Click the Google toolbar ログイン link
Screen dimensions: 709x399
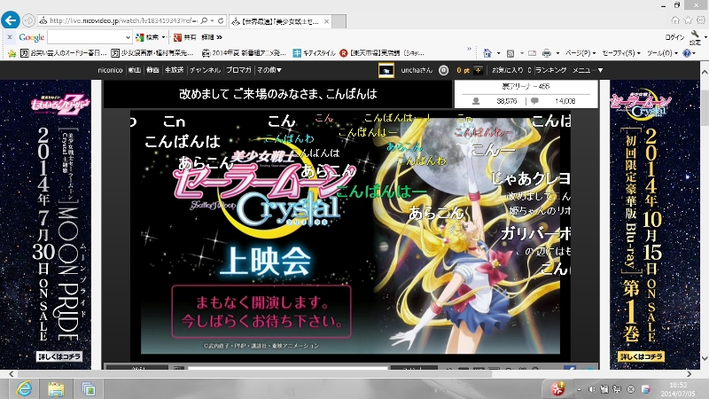click(674, 37)
